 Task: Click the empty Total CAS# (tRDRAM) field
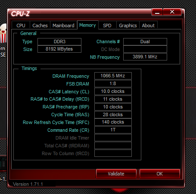pyautogui.click(x=113, y=146)
